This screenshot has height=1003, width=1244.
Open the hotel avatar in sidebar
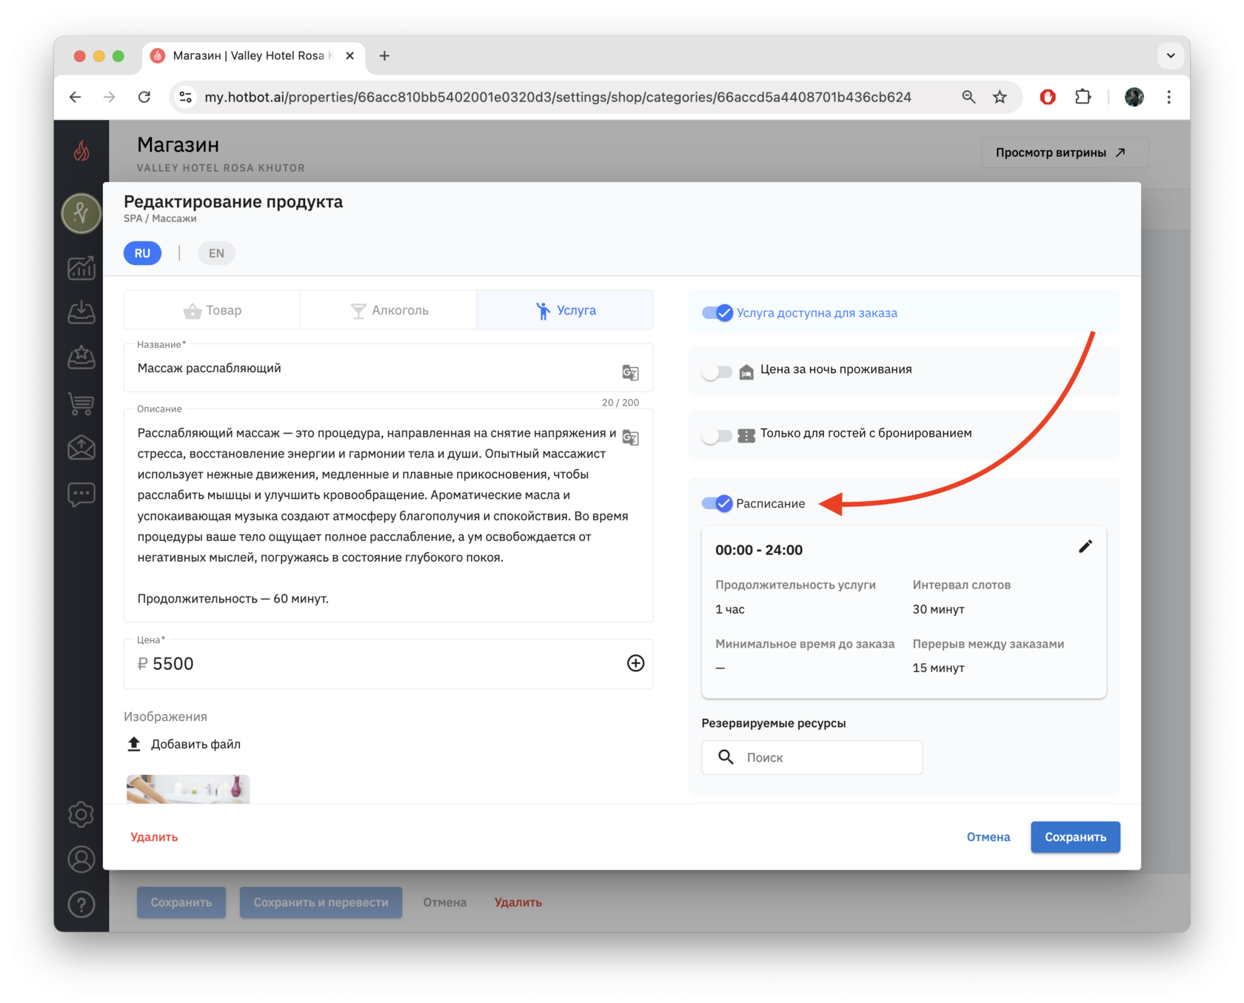[81, 213]
